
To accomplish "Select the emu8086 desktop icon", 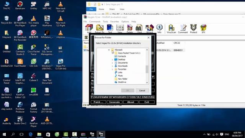I will pos(33,92).
